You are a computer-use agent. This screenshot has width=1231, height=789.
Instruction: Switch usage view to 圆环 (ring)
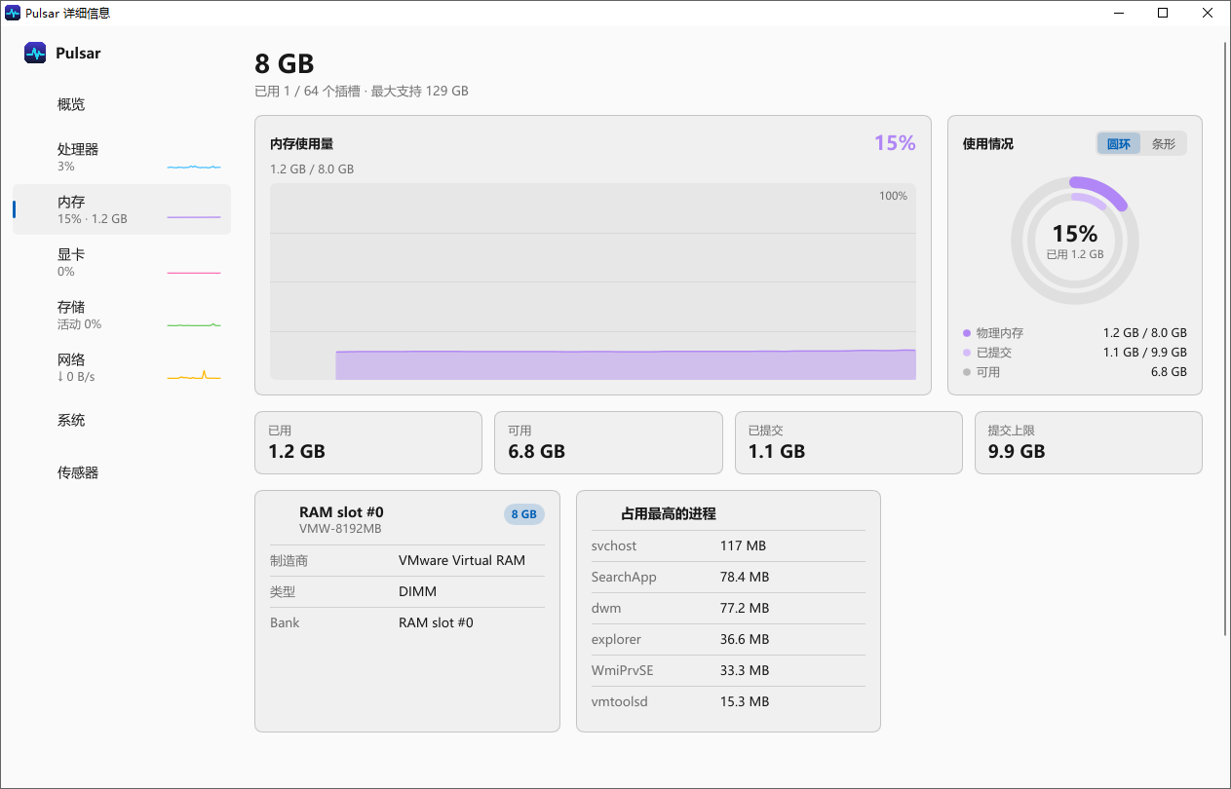(x=1119, y=143)
